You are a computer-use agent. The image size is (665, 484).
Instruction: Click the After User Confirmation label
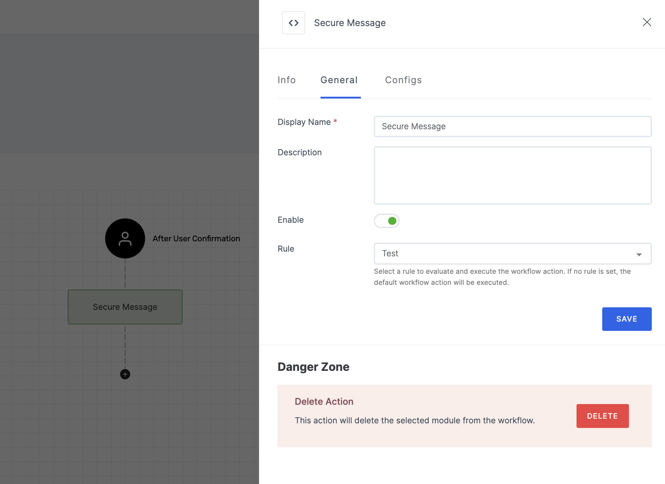[x=196, y=238]
